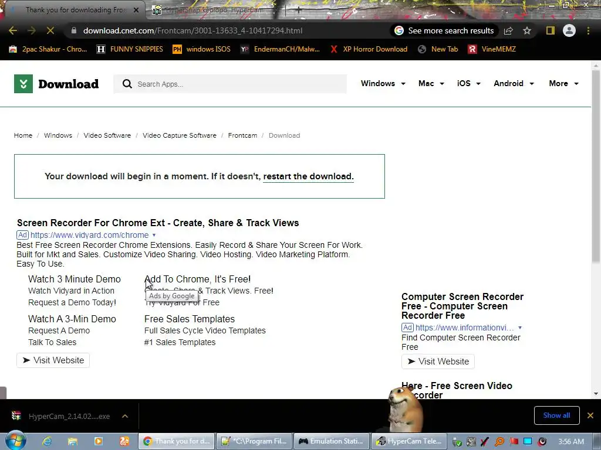Screen dimensions: 601x450
Task: Go back to the previous page
Action: (x=13, y=30)
